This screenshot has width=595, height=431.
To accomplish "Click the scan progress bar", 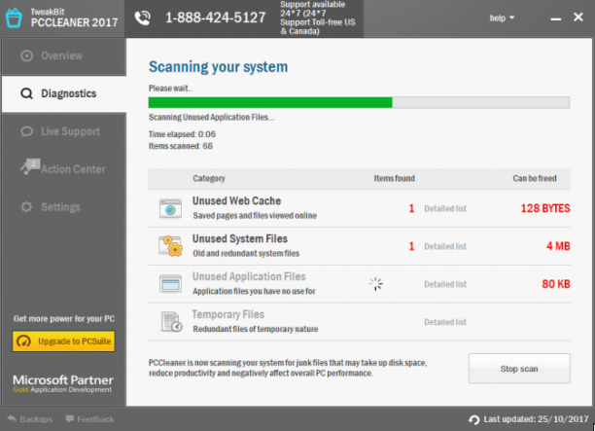I will pyautogui.click(x=359, y=102).
